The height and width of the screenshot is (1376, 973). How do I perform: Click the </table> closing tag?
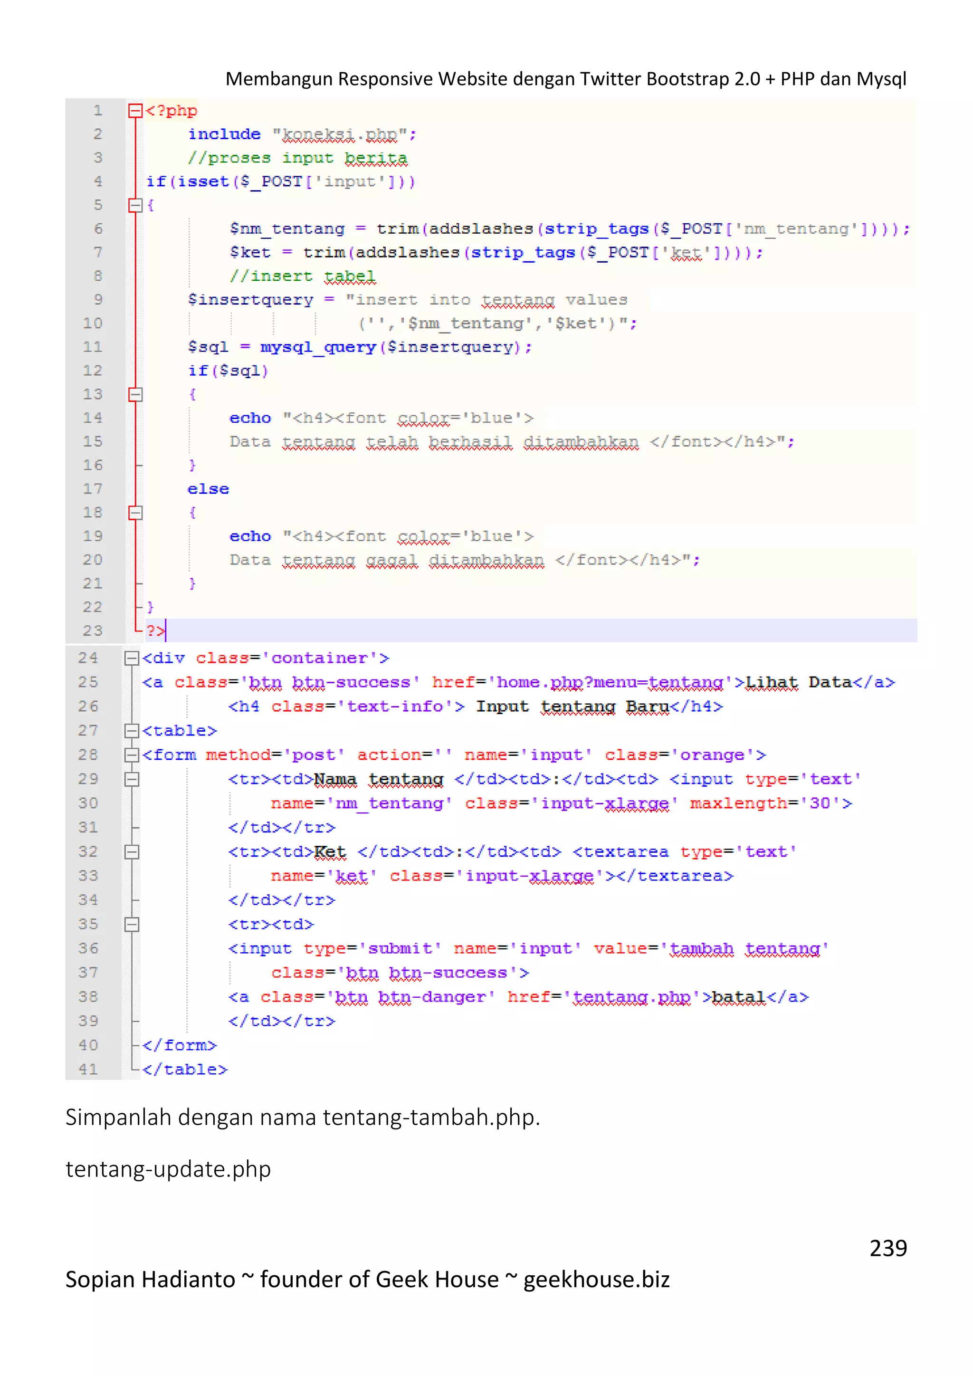[x=184, y=1069]
